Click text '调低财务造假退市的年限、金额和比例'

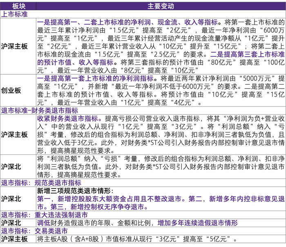[94, 223]
